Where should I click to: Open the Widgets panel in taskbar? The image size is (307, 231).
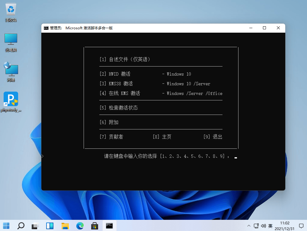tap(50, 226)
